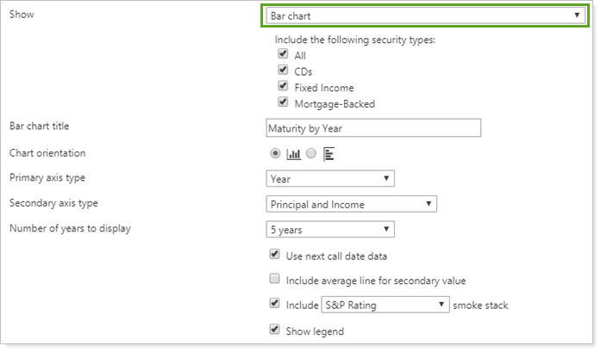Click the Show legend label text
Image resolution: width=601 pixels, height=352 pixels.
(315, 331)
